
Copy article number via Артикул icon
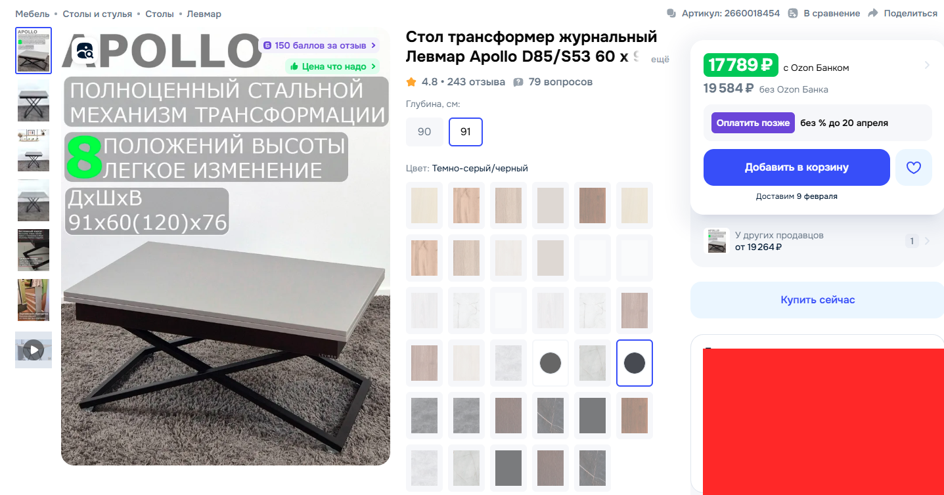tap(671, 13)
